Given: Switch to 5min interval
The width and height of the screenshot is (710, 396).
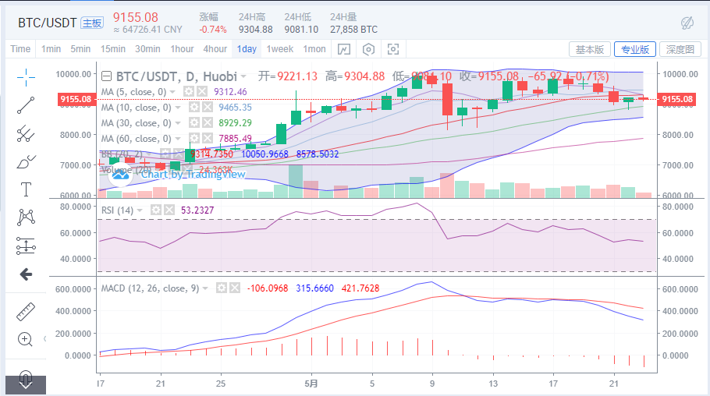Looking at the screenshot, I should tap(80, 49).
